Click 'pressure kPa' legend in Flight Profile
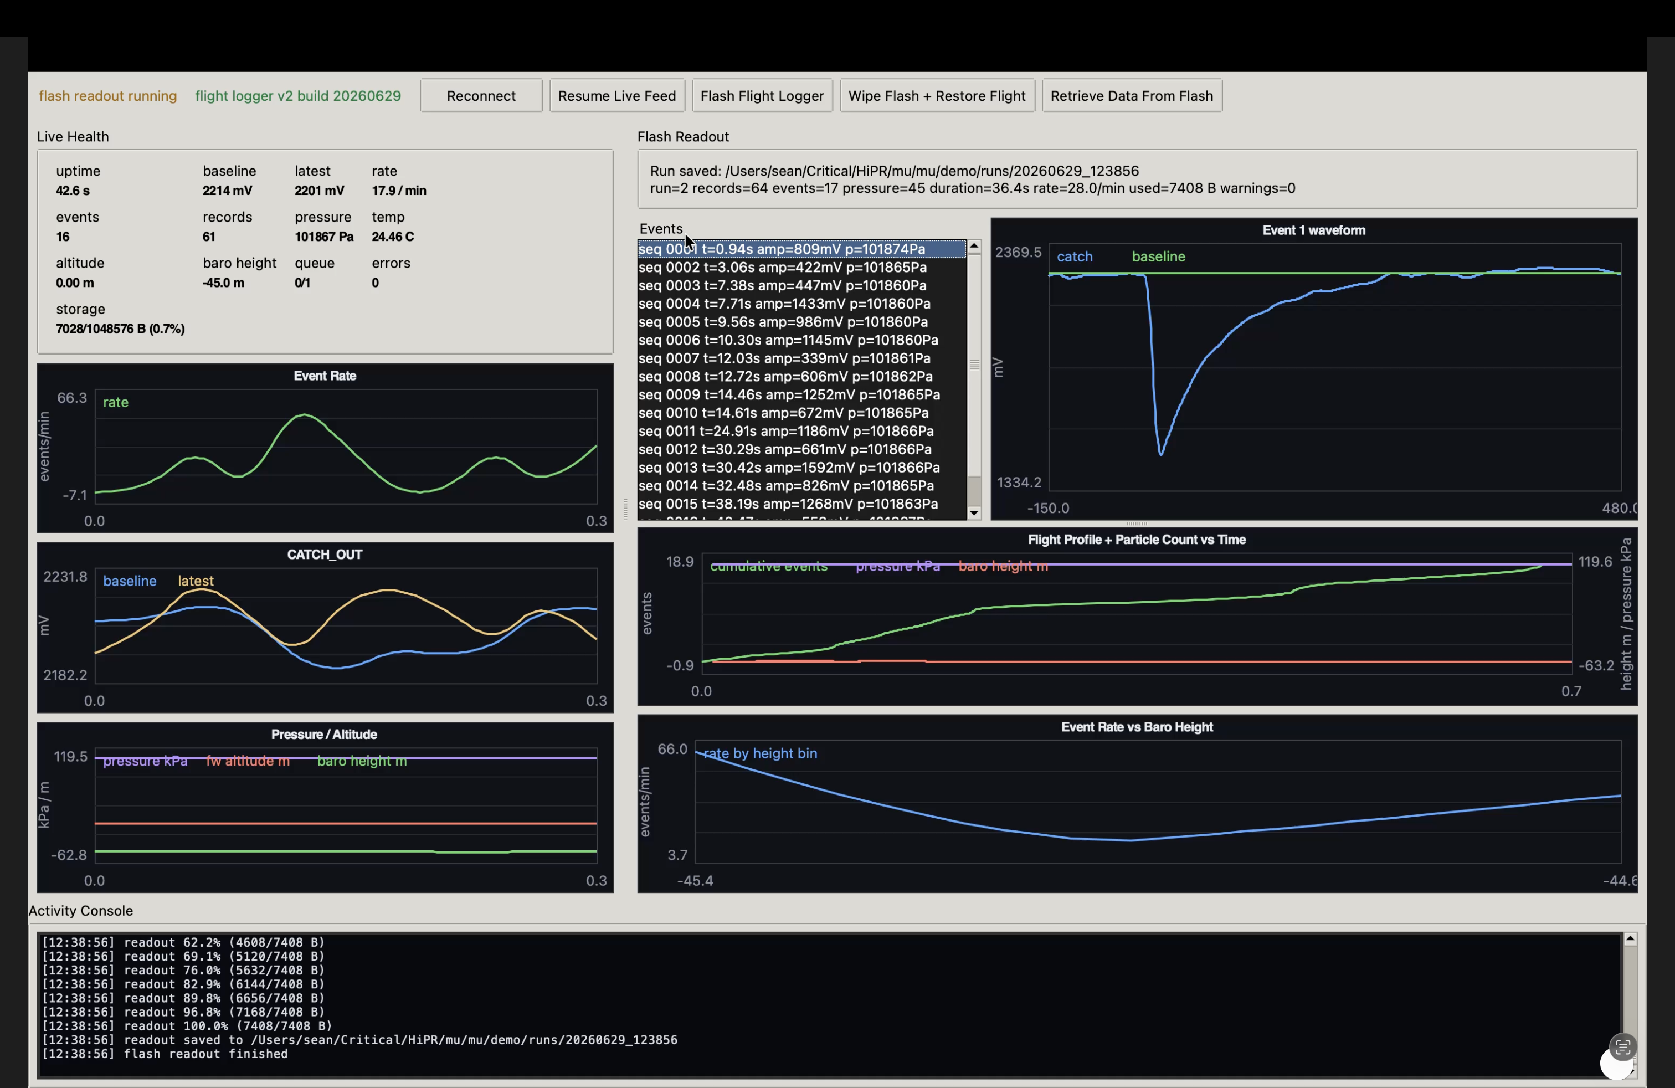Viewport: 1675px width, 1088px height. tap(897, 567)
